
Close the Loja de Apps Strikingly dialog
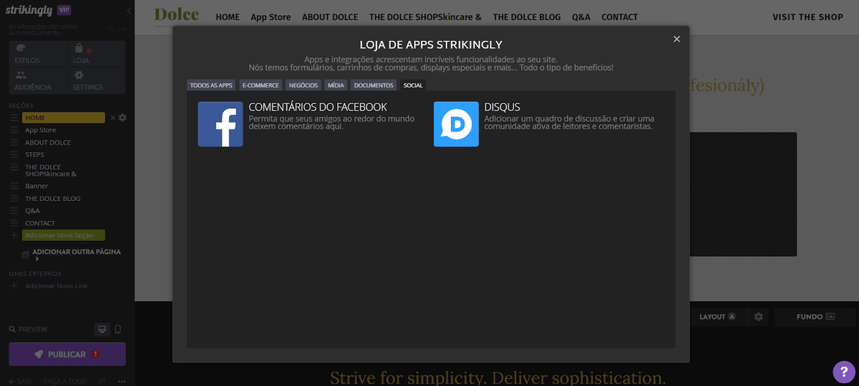676,39
